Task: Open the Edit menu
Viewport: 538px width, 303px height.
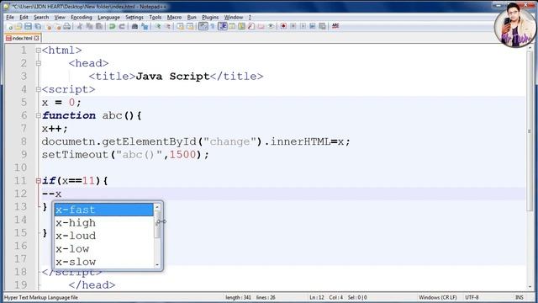Action: point(24,17)
